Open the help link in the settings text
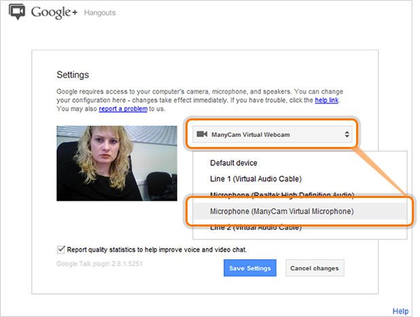420x317 pixels. 326,100
